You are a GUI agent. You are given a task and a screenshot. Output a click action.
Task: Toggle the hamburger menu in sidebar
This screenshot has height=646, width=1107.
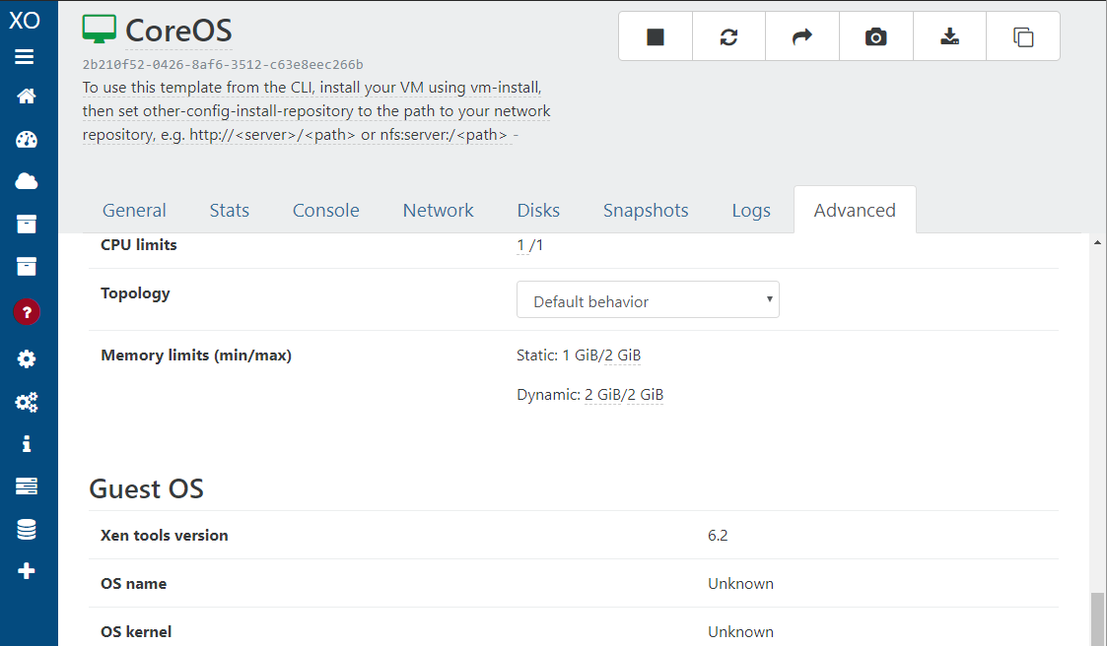pyautogui.click(x=24, y=57)
